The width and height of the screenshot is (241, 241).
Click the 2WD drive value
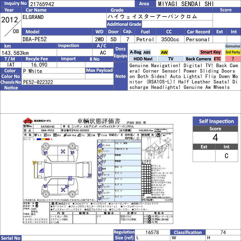99,39
